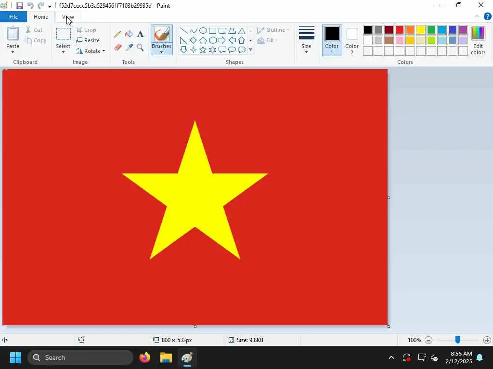Viewport: 493px width, 369px height.
Task: Expand the Rotate dropdown menu
Action: (104, 51)
